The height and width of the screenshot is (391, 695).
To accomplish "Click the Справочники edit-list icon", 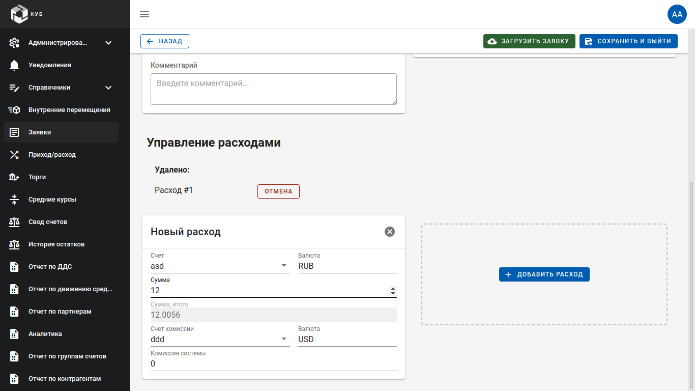I will [14, 88].
